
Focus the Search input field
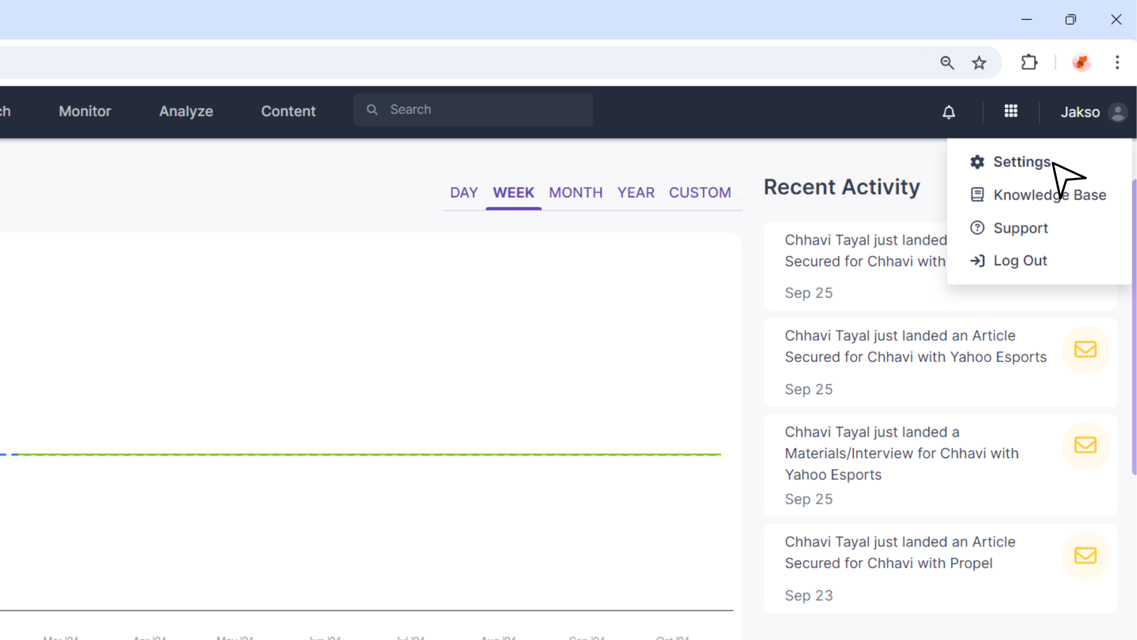(473, 110)
